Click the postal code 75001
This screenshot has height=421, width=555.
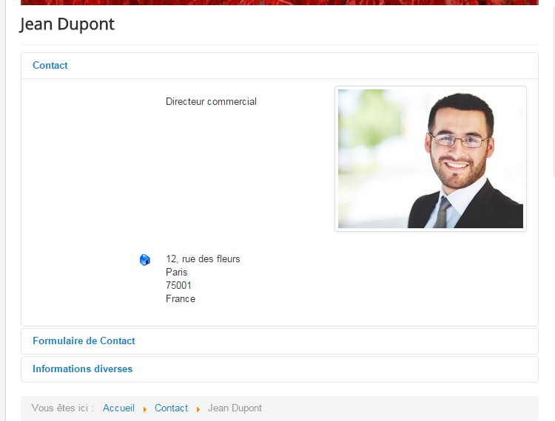178,285
